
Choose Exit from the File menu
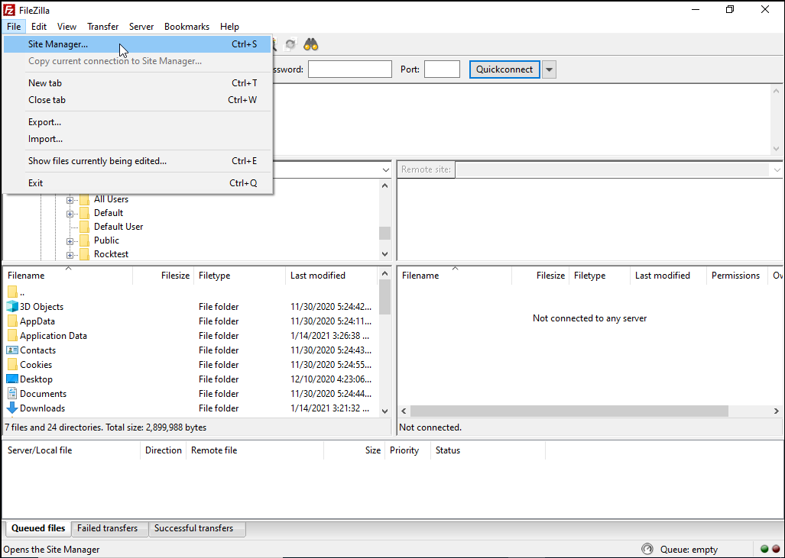coord(137,183)
